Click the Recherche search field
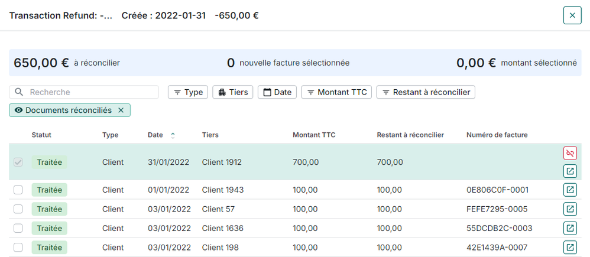The height and width of the screenshot is (257, 590). point(89,92)
